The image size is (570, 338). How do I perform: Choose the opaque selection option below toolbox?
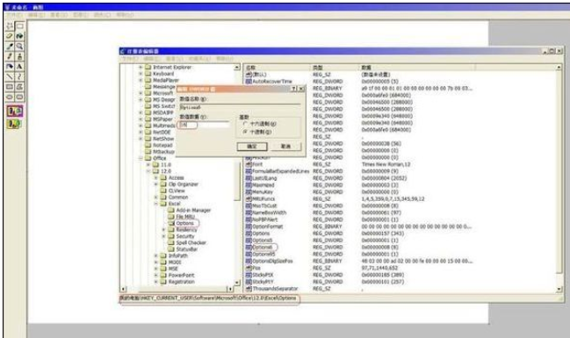pyautogui.click(x=15, y=111)
